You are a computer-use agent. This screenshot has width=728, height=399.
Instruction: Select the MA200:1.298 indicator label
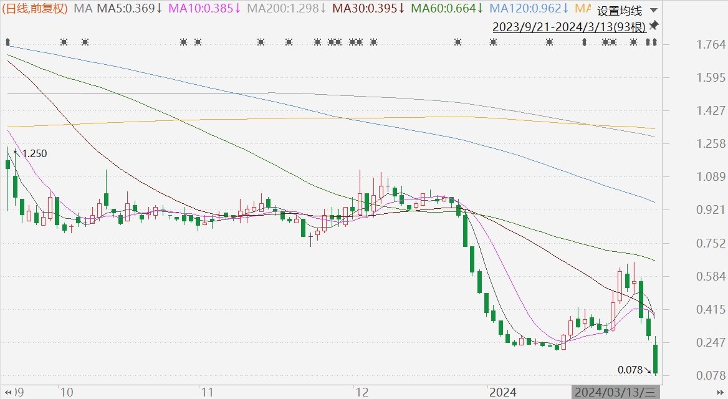point(287,8)
